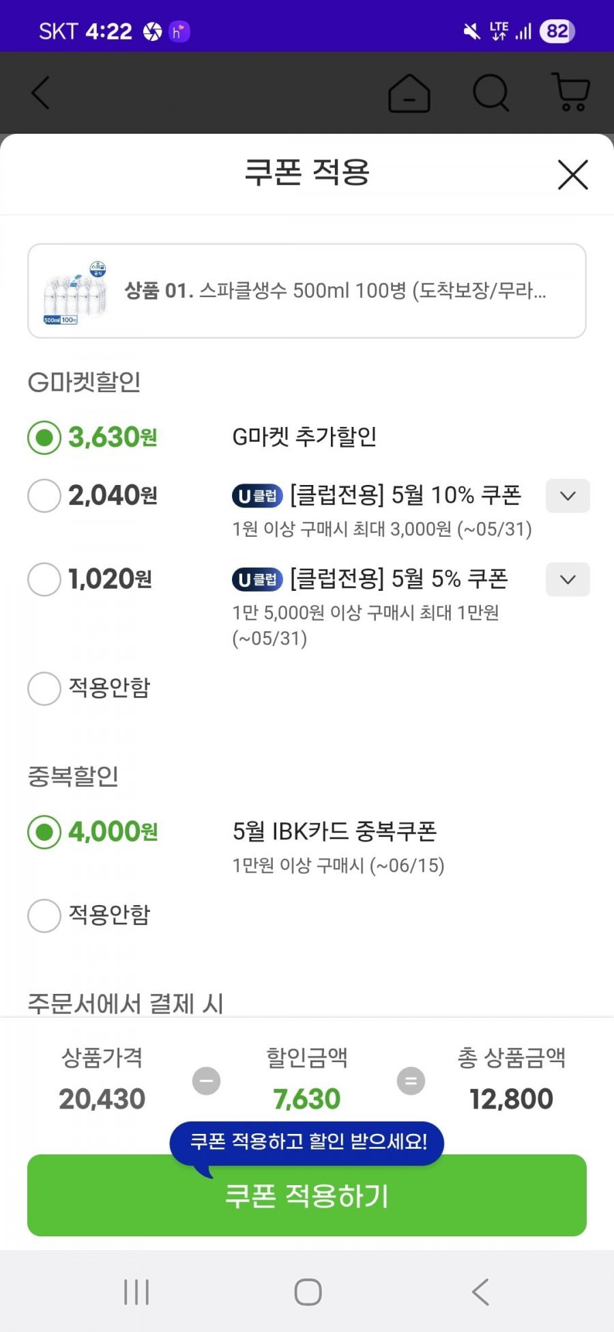This screenshot has height=1332, width=614.
Task: Close the 쿠폰 적용 sheet
Action: point(573,175)
